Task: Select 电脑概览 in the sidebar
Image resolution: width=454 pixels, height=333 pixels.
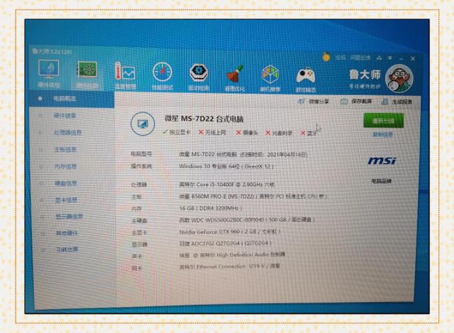Action: tap(71, 99)
